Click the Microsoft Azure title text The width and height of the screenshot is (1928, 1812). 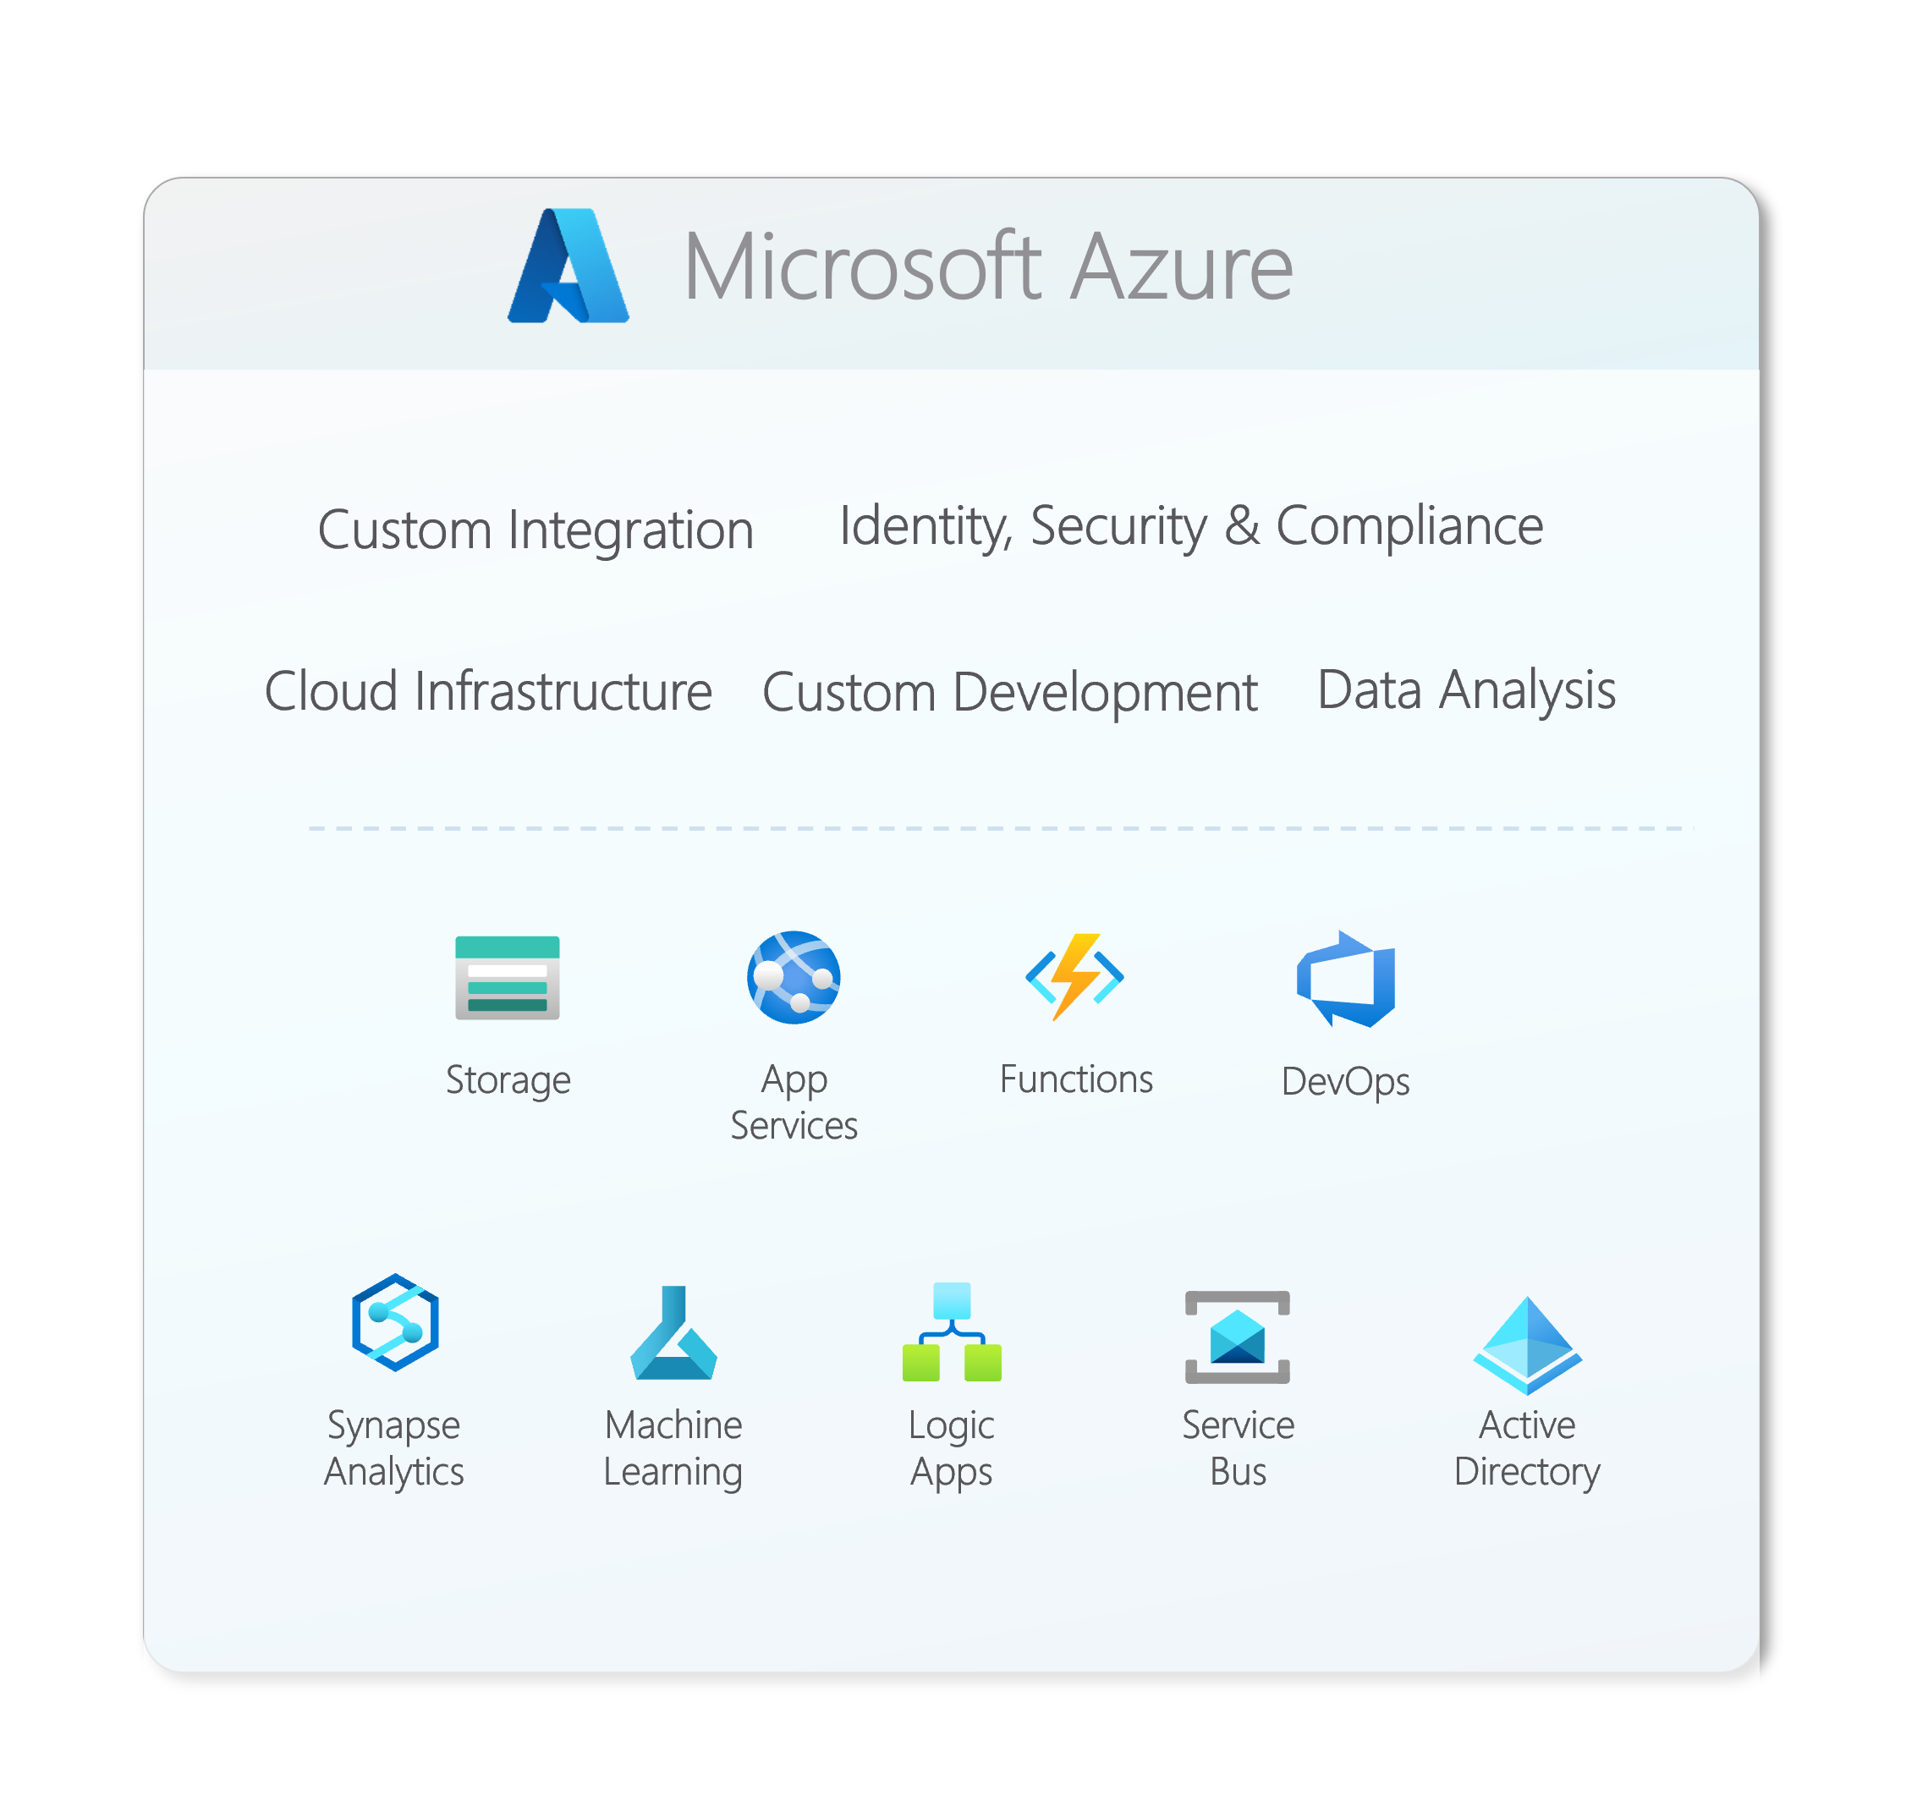pyautogui.click(x=988, y=266)
